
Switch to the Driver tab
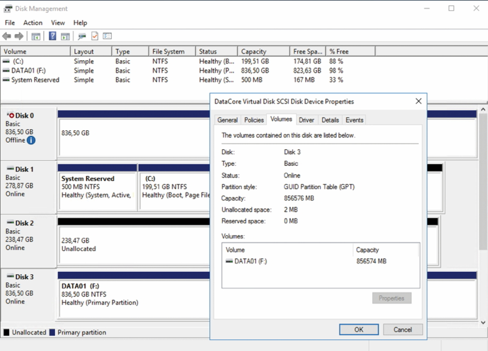click(306, 120)
